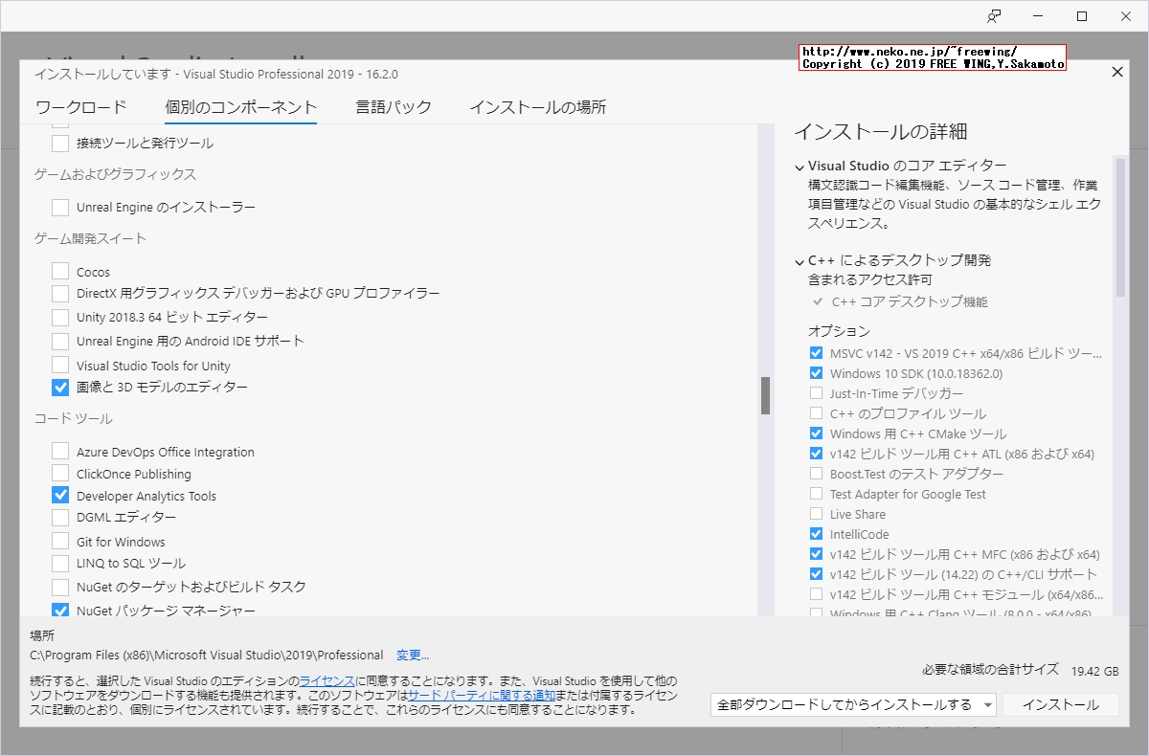Collapse the C++ によるデスクトップ開発 section
Image resolution: width=1149 pixels, height=756 pixels.
pos(800,259)
